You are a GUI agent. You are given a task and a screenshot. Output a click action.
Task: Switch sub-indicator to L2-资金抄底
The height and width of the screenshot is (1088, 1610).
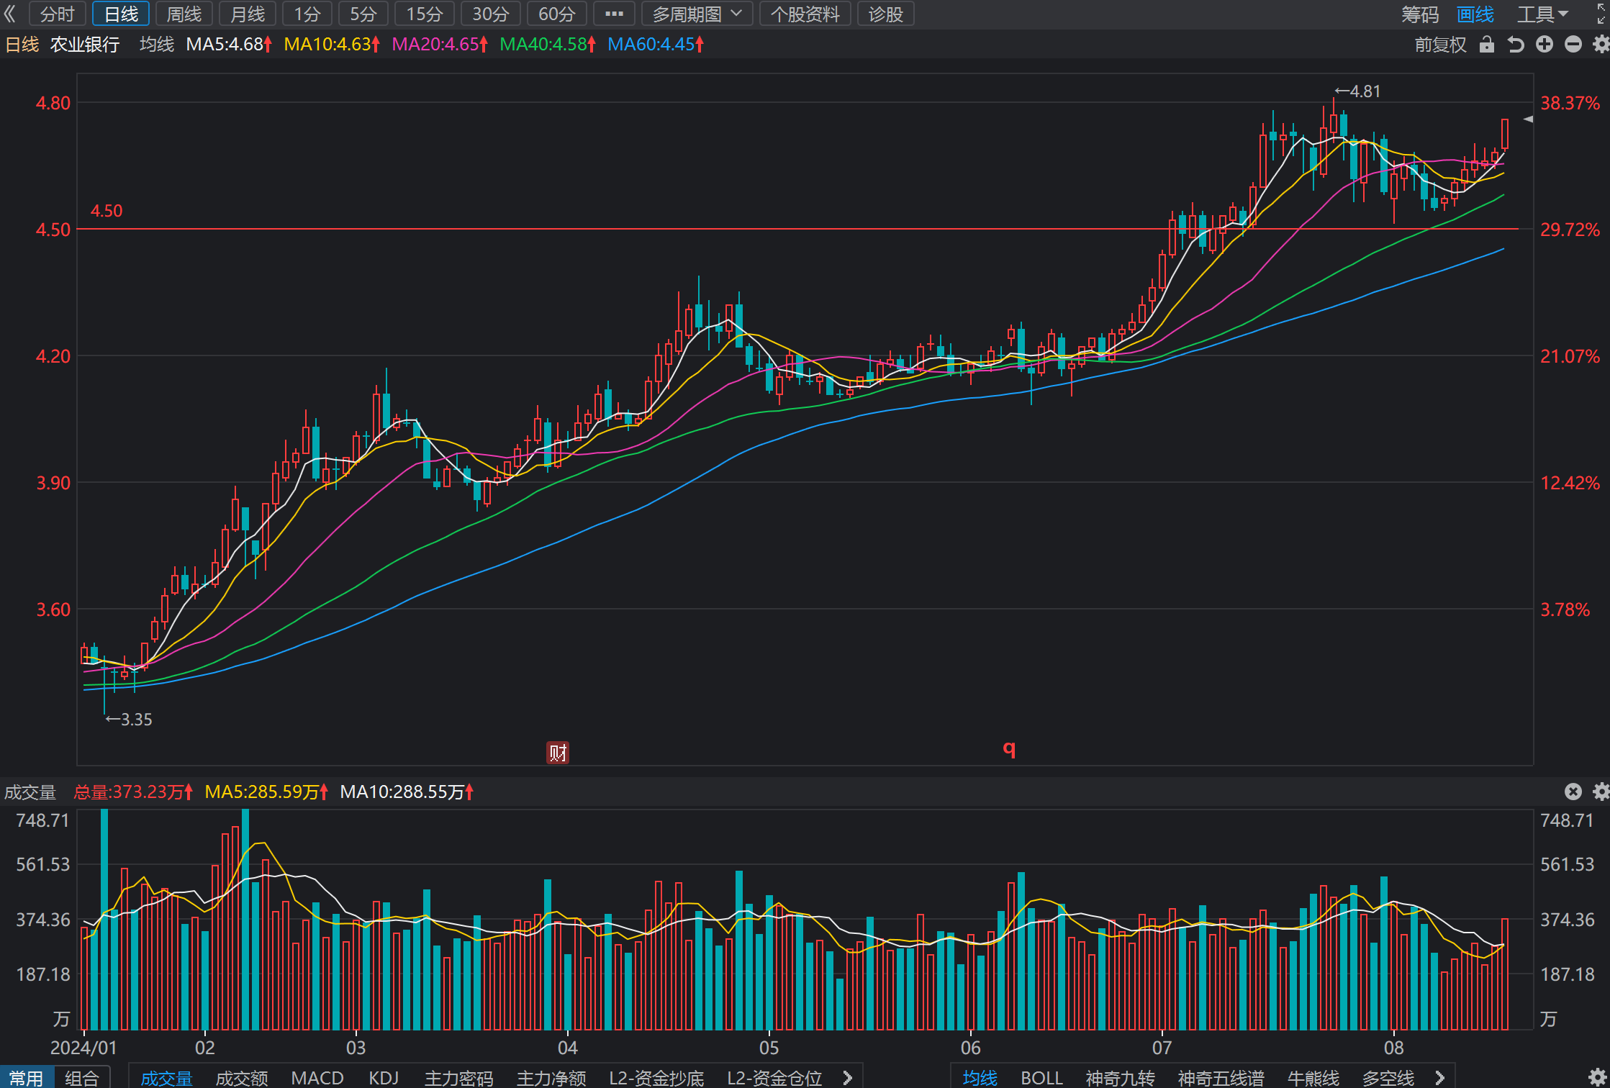click(656, 1077)
